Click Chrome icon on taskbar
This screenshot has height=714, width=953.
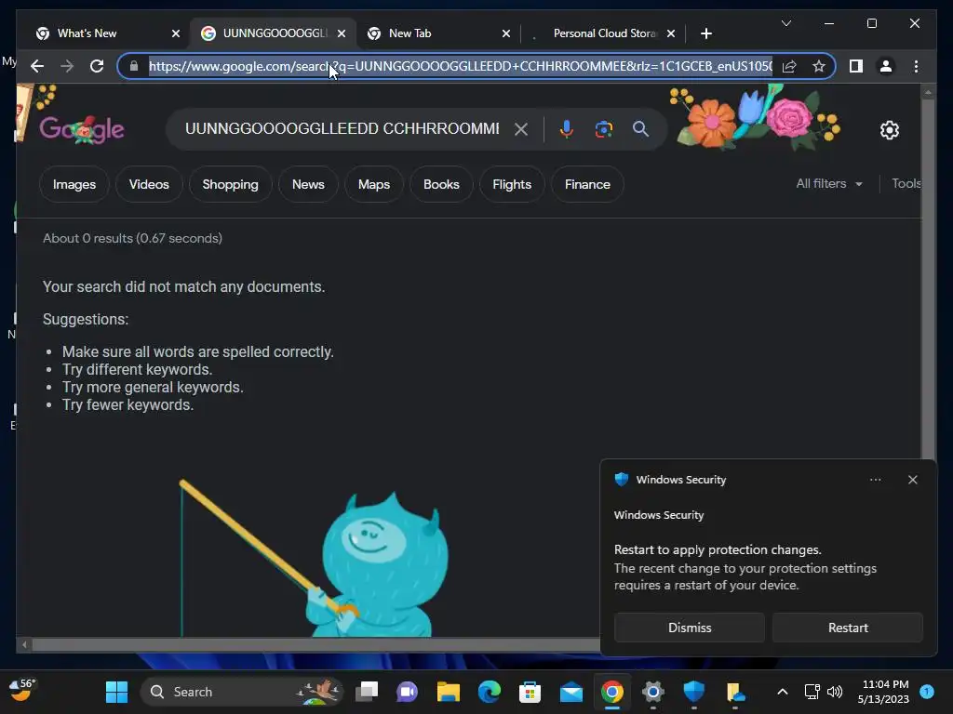coord(612,692)
